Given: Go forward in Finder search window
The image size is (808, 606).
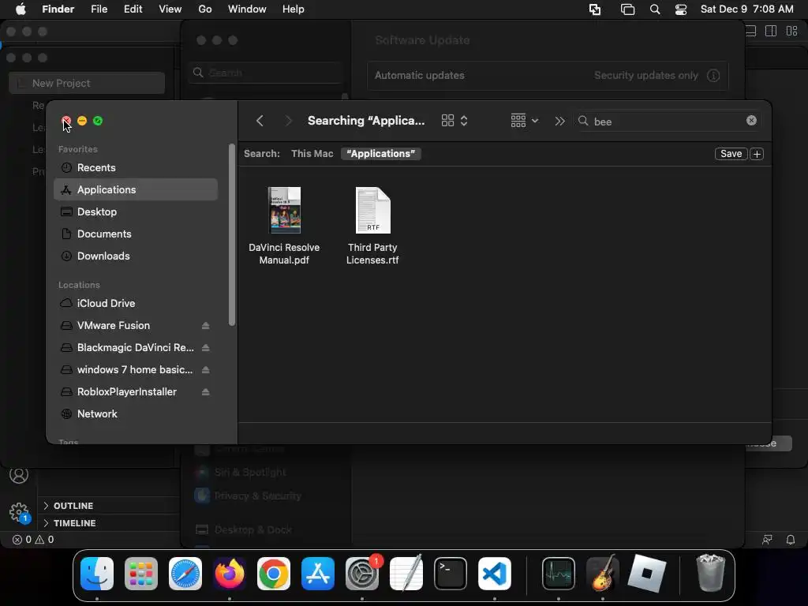Looking at the screenshot, I should (289, 121).
